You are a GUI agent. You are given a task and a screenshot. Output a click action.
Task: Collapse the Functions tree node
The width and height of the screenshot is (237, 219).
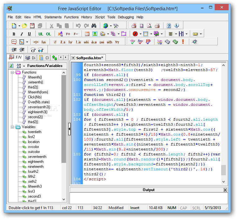pyautogui.click(x=12, y=72)
